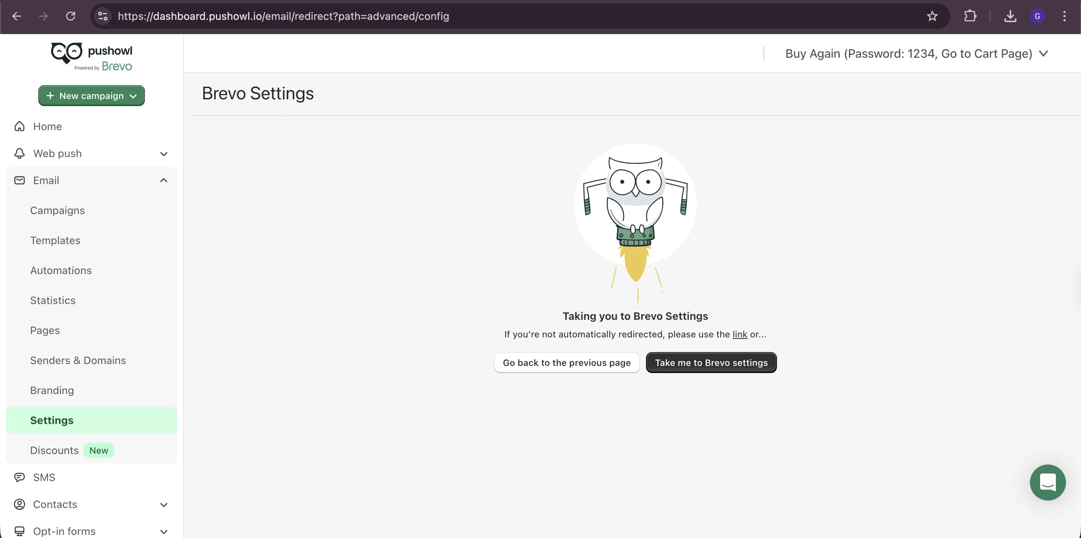Open Email Statistics
The width and height of the screenshot is (1081, 538).
tap(53, 300)
